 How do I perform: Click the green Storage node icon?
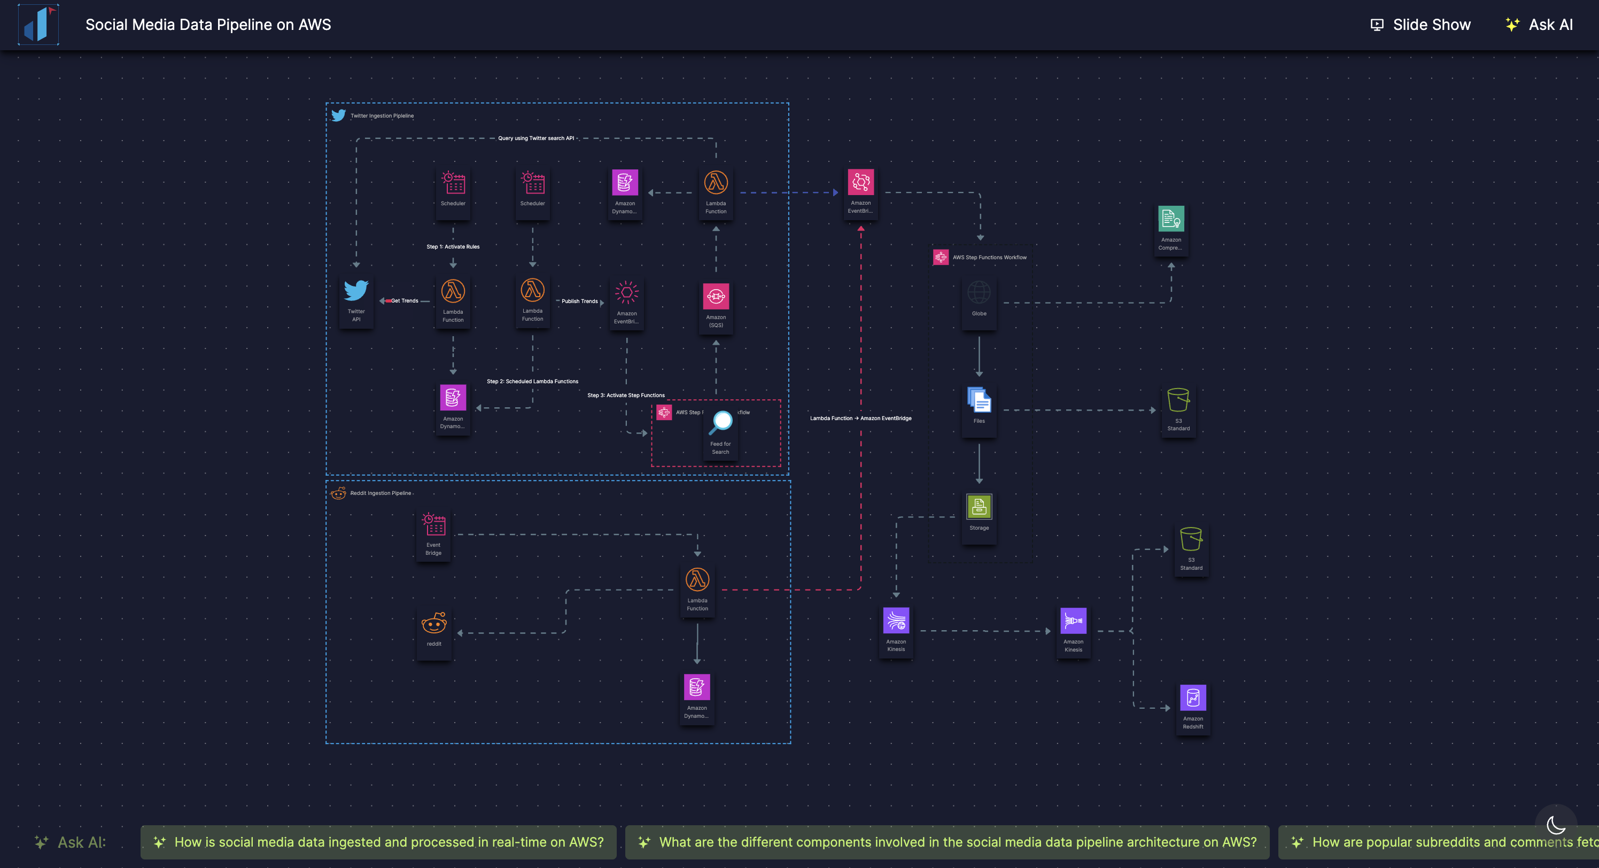pos(979,507)
